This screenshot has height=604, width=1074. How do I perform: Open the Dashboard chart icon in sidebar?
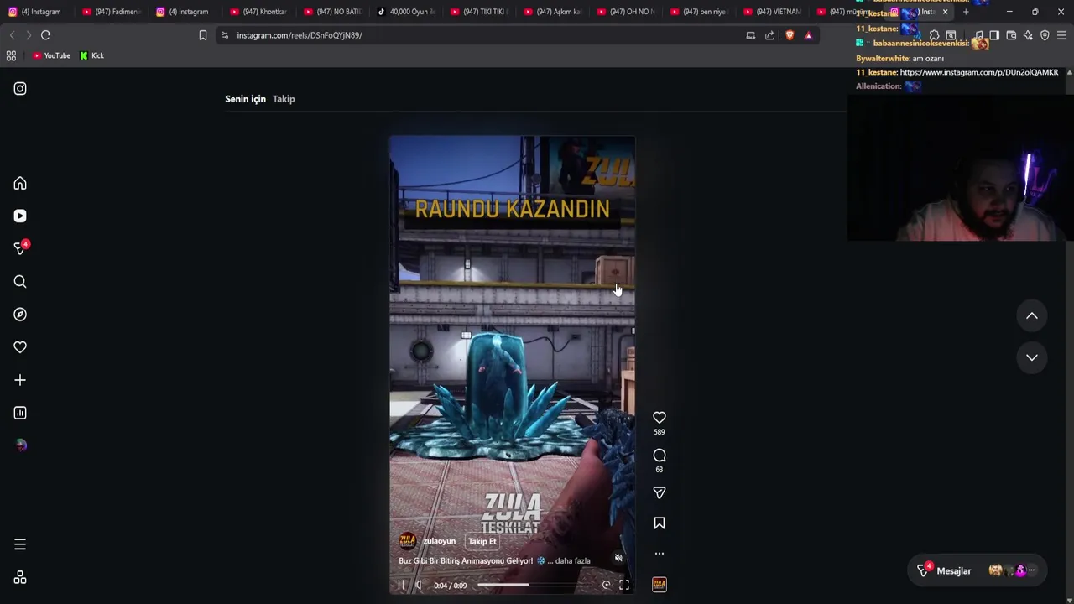[20, 413]
